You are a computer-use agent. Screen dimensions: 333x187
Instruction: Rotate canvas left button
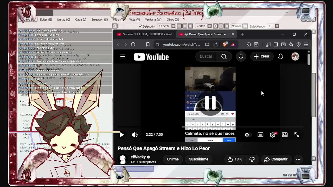coord(215,26)
